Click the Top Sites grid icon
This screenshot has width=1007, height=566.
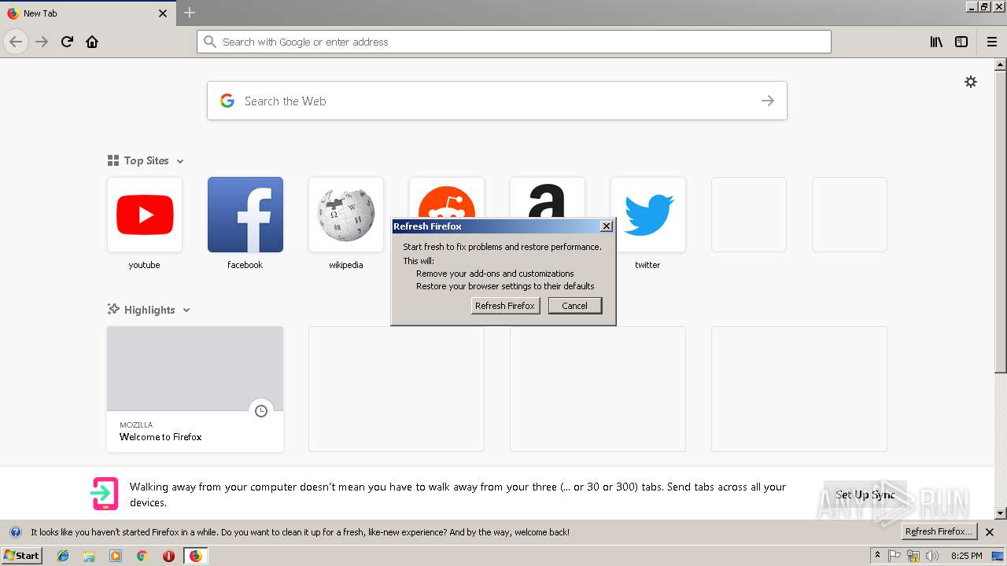[x=113, y=160]
